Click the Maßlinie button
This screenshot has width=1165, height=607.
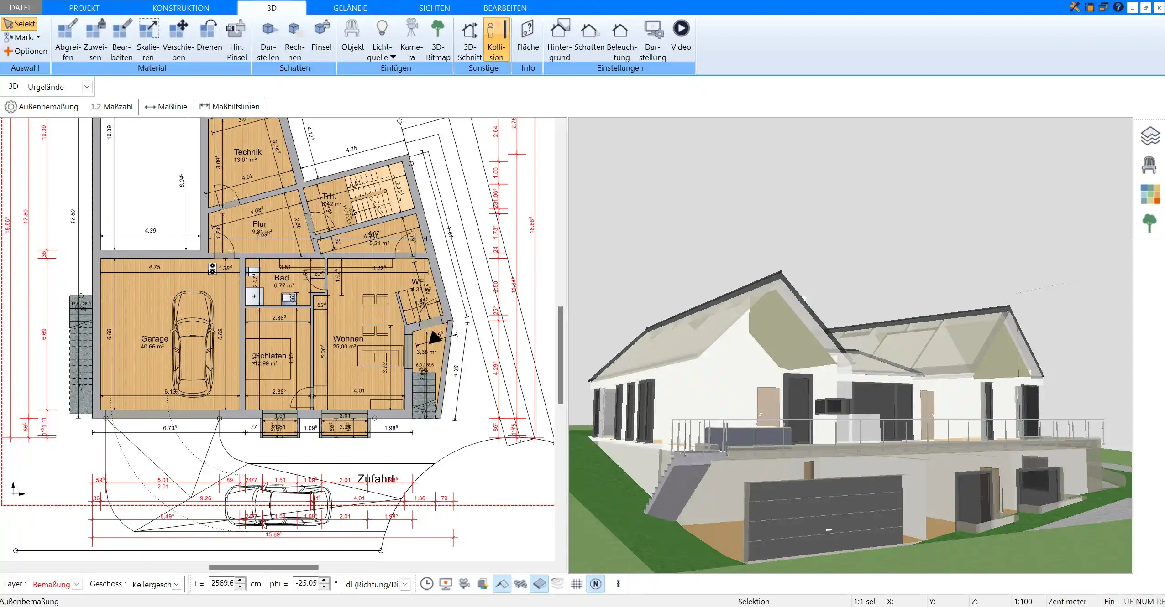click(166, 107)
